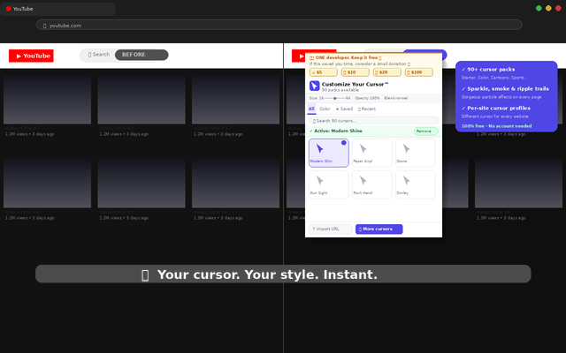Click the $100 donation button
This screenshot has width=566, height=353.
[x=418, y=72]
